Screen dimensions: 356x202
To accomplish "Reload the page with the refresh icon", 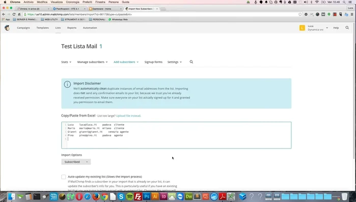I will 14,14.
